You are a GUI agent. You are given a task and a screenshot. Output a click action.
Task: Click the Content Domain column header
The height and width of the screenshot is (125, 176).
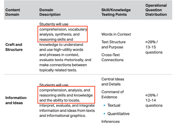[x=13, y=12]
